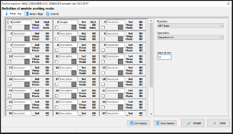Click the 14,0 set value in zone 1
The height and width of the screenshot is (134, 233).
click(46, 22)
